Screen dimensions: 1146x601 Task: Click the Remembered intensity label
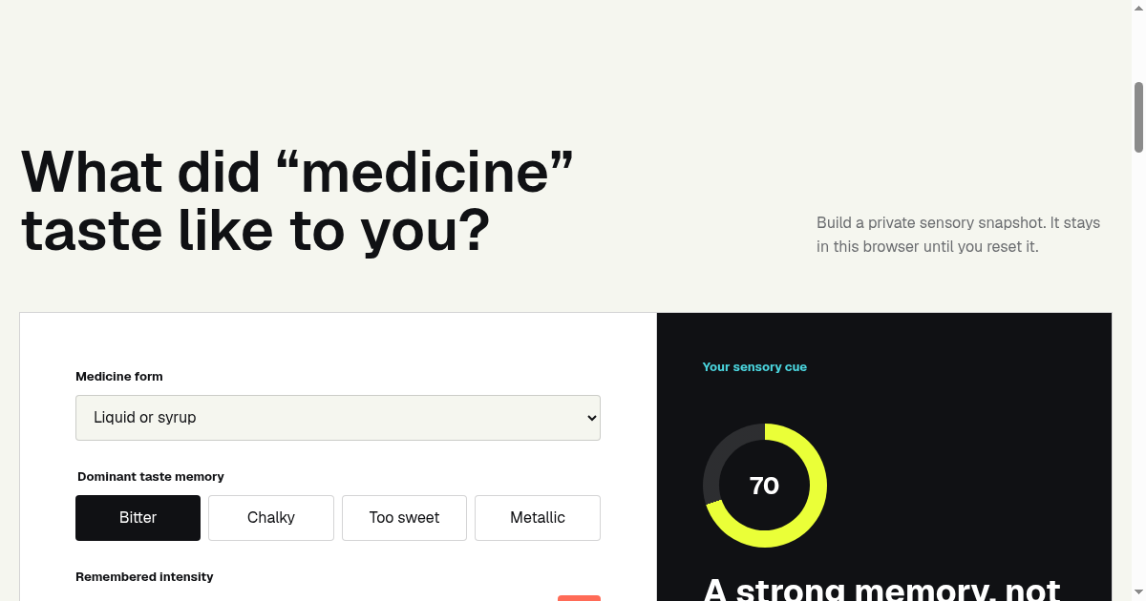pos(144,577)
